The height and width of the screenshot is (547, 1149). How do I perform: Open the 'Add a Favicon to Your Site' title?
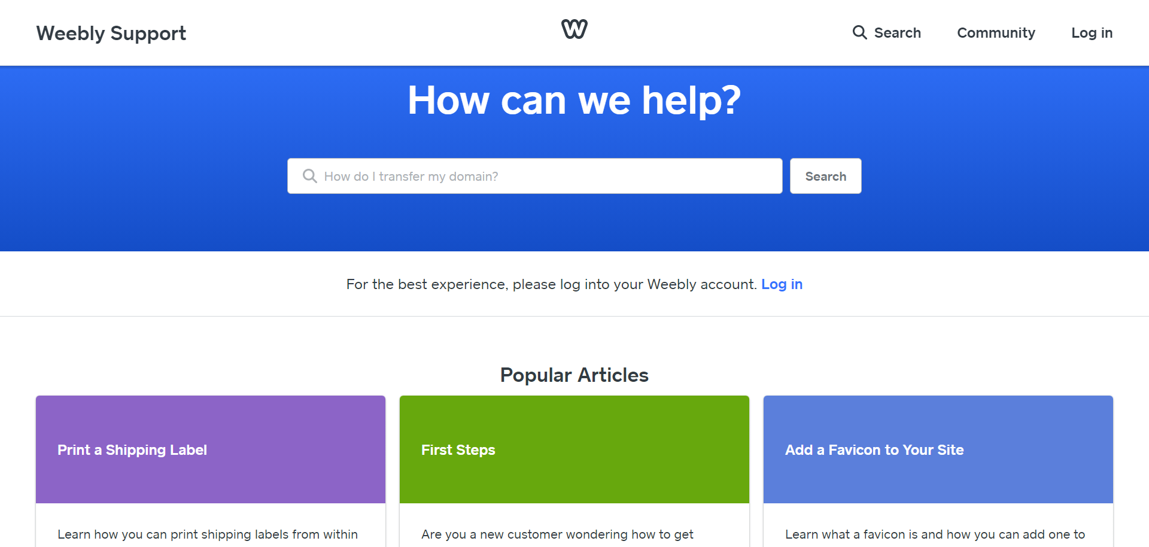(874, 450)
